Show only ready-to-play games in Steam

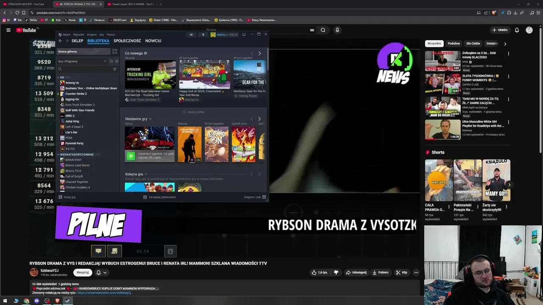pos(117,61)
